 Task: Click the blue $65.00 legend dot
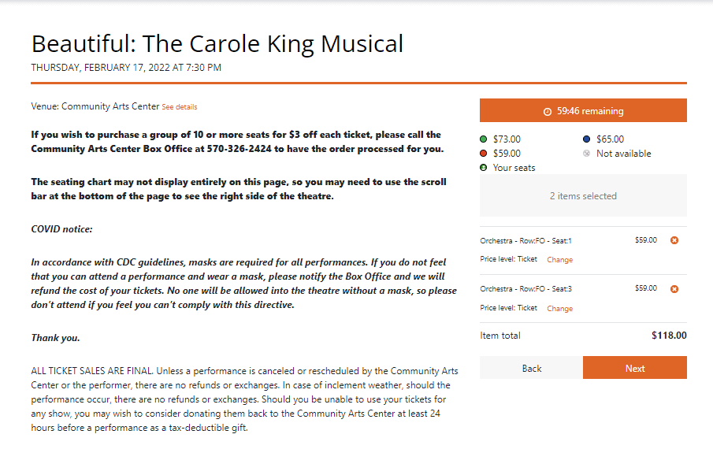[587, 139]
